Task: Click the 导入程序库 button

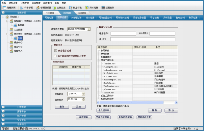Action: [x=104, y=111]
